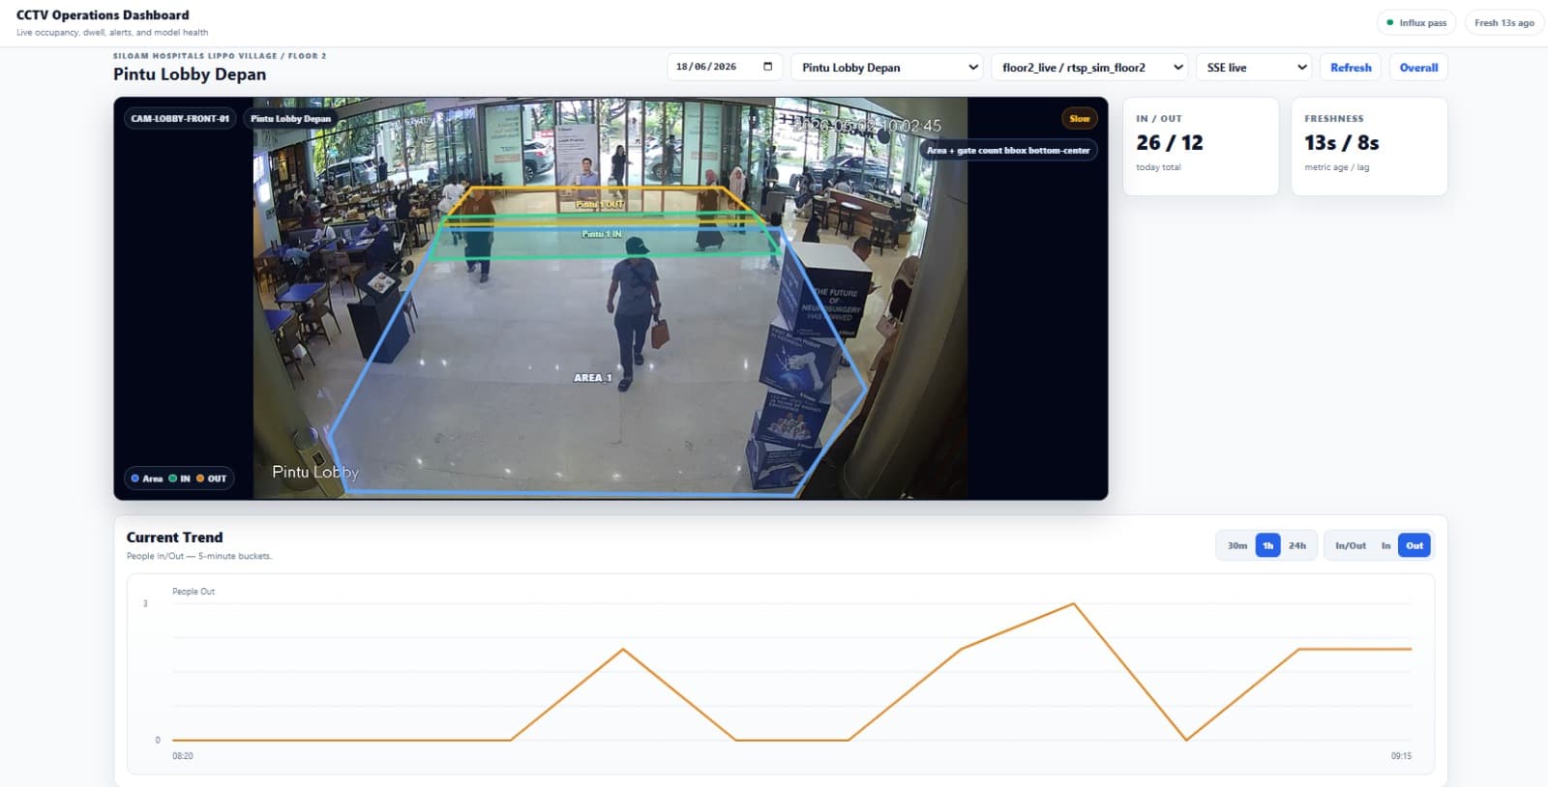Image resolution: width=1548 pixels, height=787 pixels.
Task: Click the orange OUT legend dot
Action: (x=200, y=478)
